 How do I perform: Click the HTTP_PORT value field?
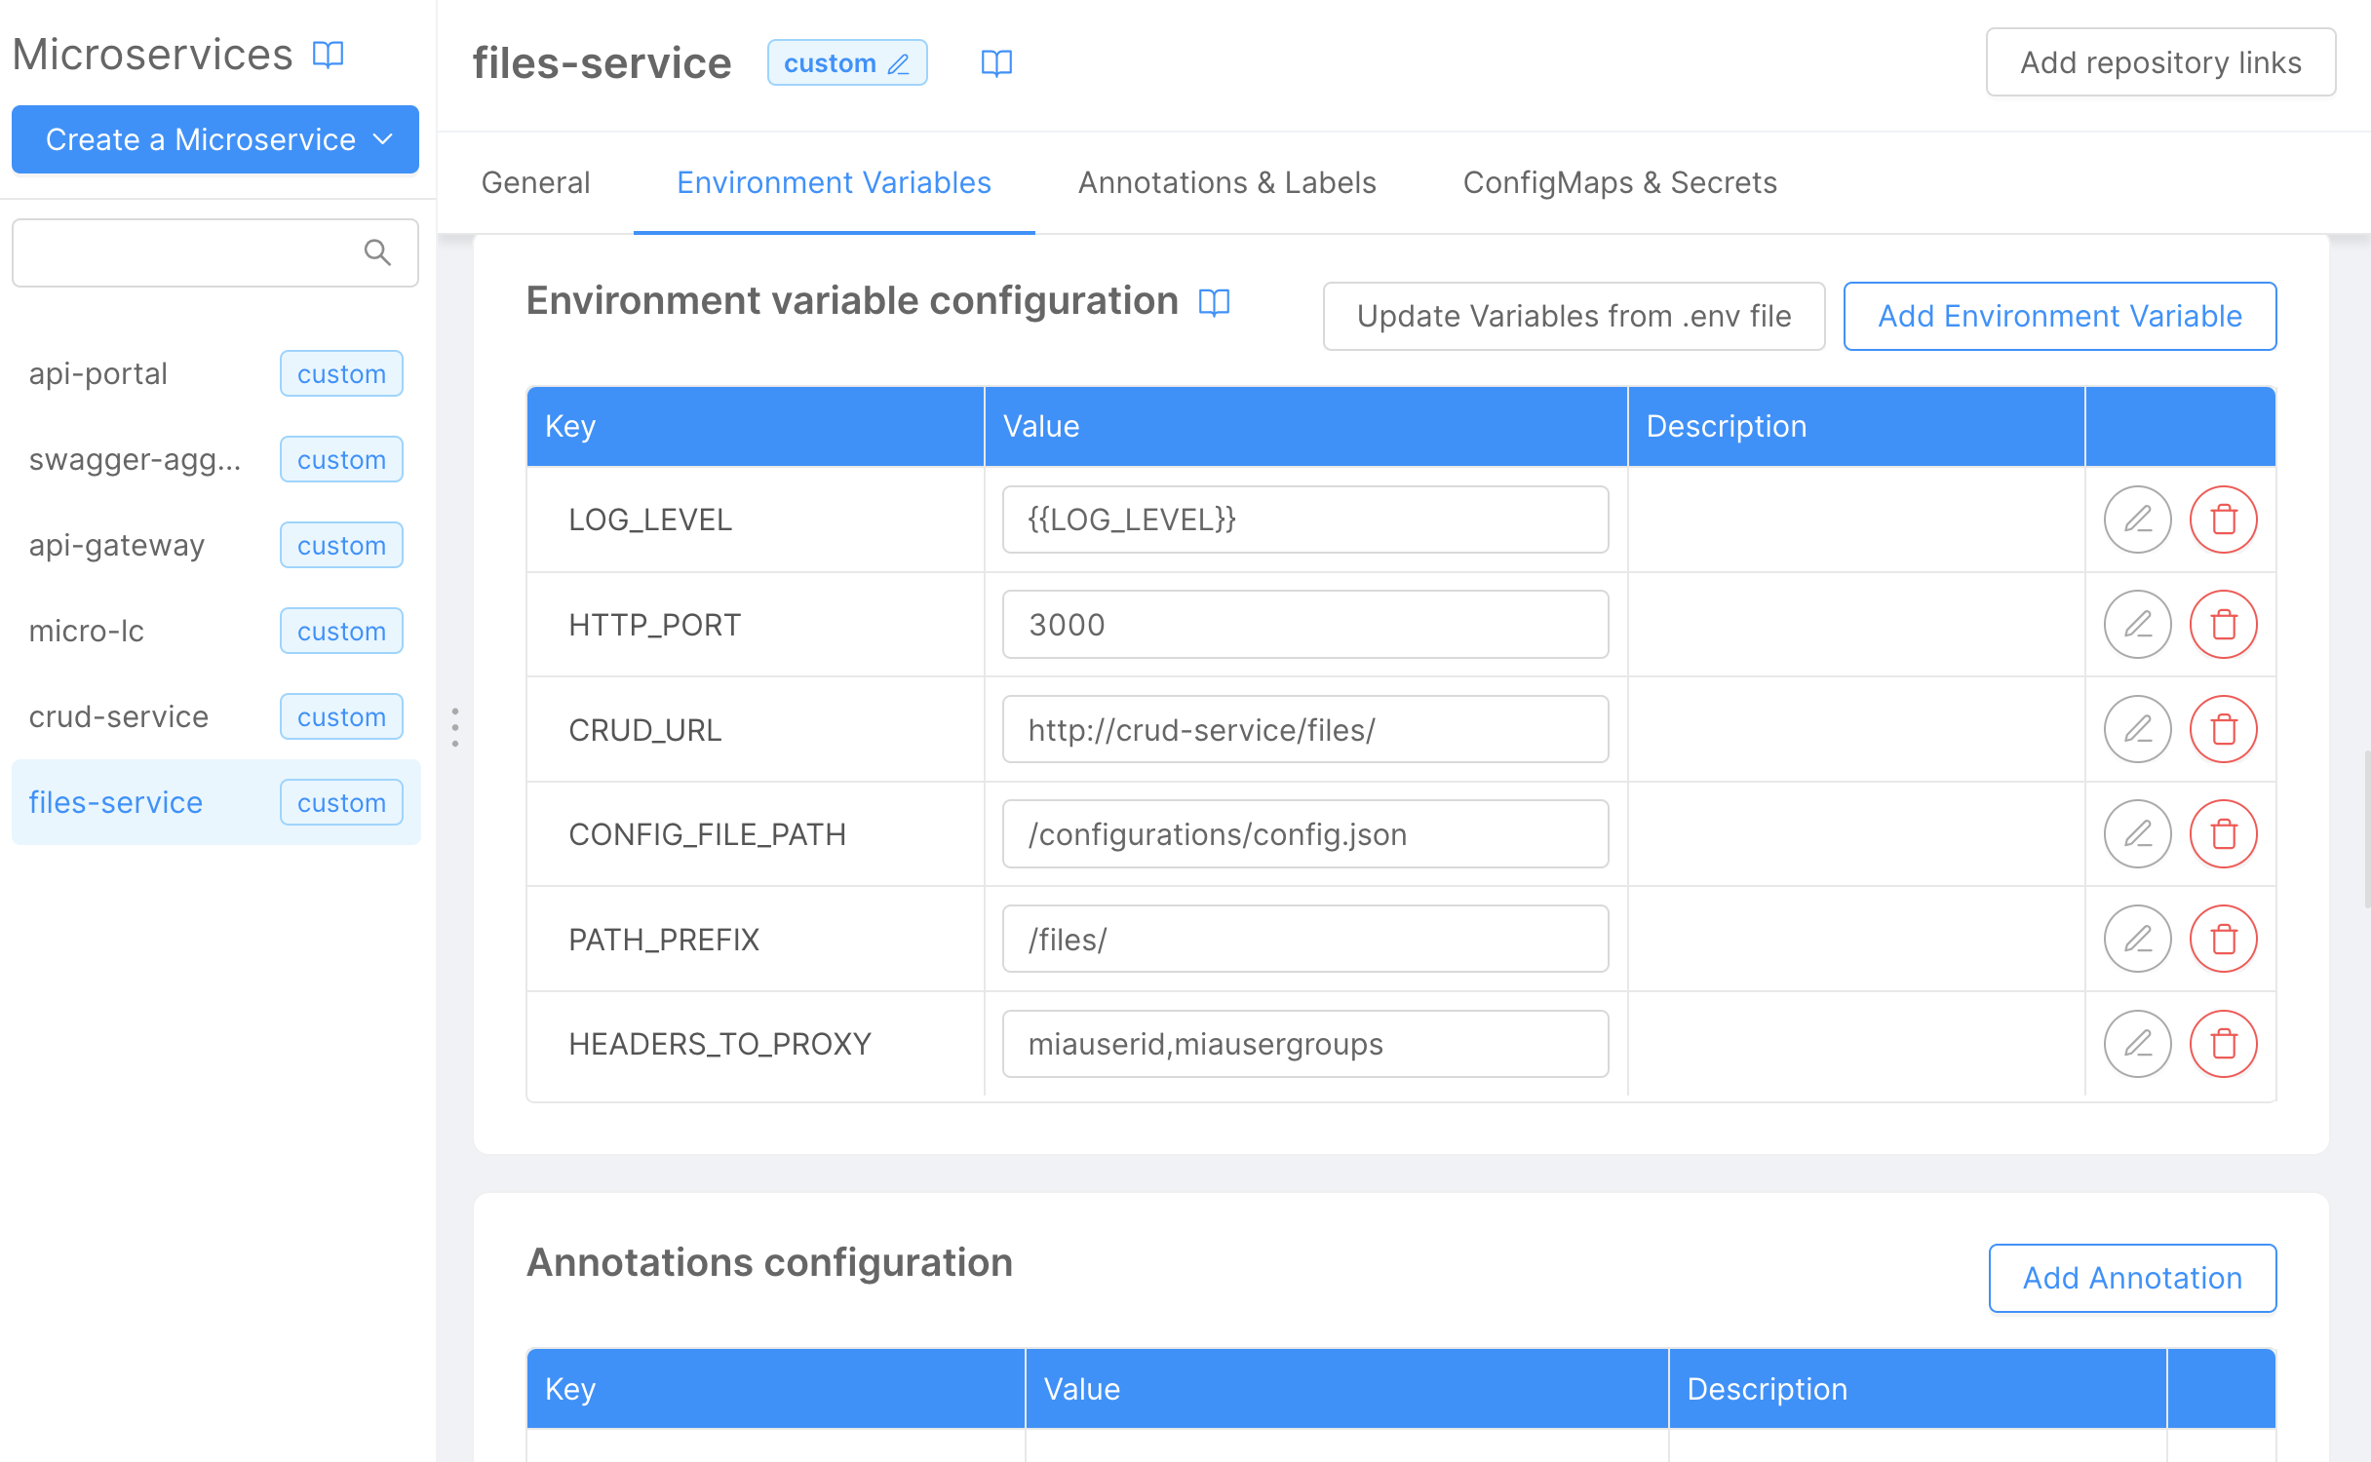pos(1304,625)
